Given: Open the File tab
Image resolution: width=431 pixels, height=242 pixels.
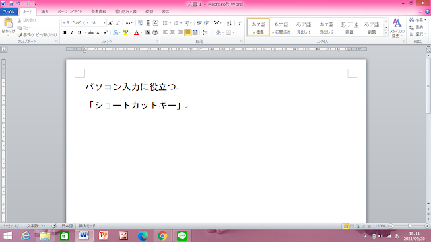Looking at the screenshot, I should (9, 12).
